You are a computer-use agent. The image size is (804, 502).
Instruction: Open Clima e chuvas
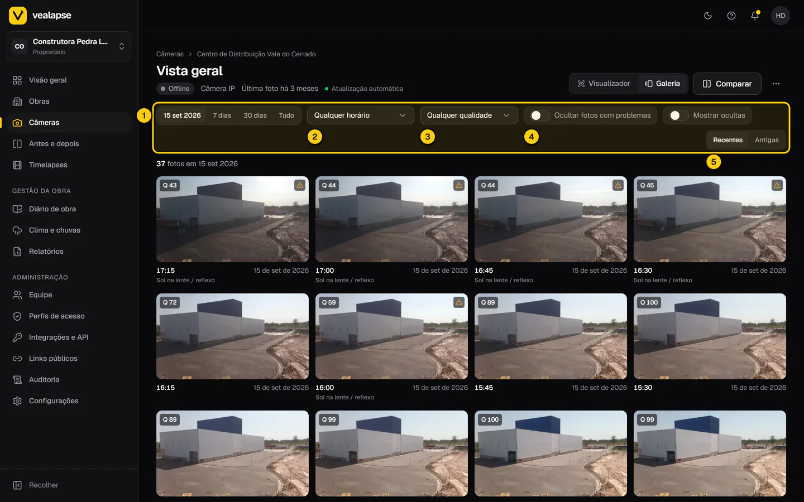pyautogui.click(x=69, y=230)
